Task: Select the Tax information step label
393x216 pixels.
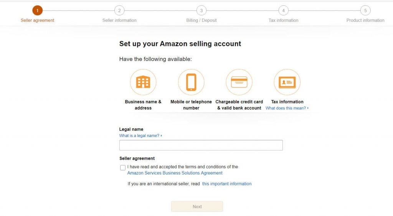Action: [x=283, y=20]
